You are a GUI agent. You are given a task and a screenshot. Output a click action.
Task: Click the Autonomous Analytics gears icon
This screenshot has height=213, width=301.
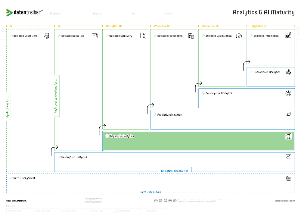click(x=288, y=72)
